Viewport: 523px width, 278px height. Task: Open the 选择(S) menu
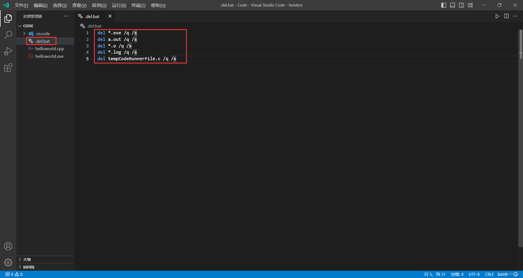[x=60, y=5]
